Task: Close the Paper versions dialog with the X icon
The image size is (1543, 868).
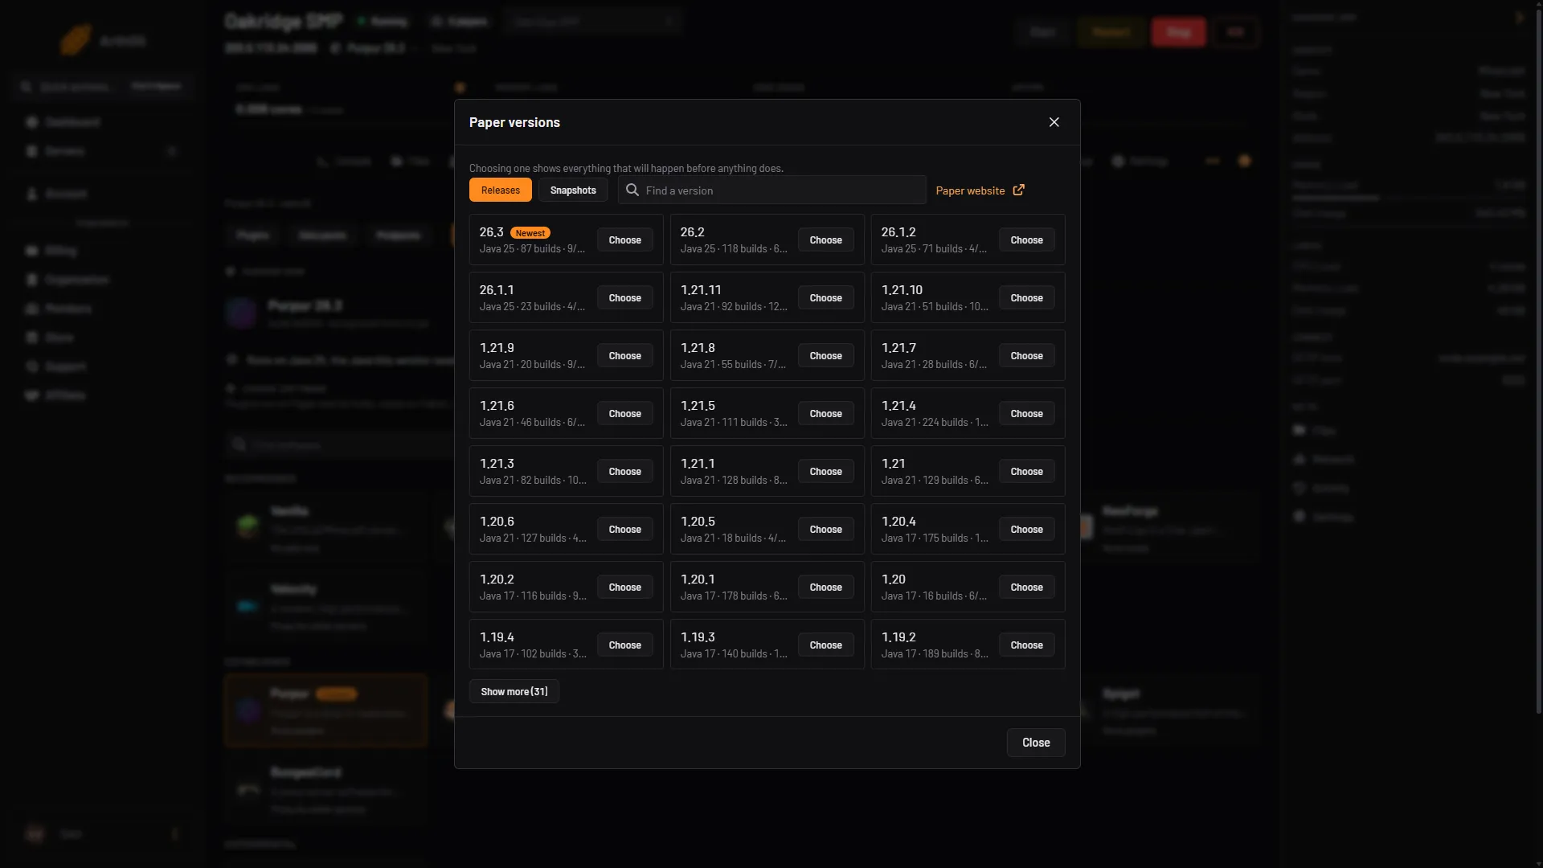Action: [x=1054, y=122]
